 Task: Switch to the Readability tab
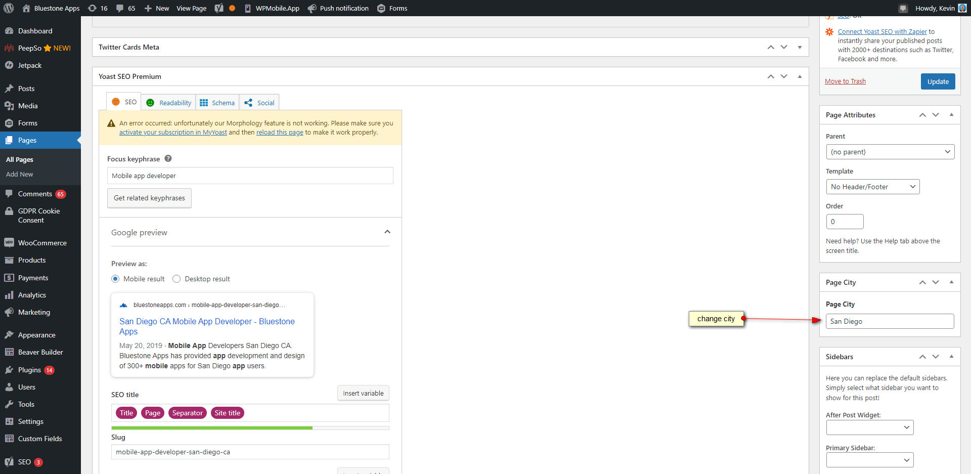[x=168, y=103]
